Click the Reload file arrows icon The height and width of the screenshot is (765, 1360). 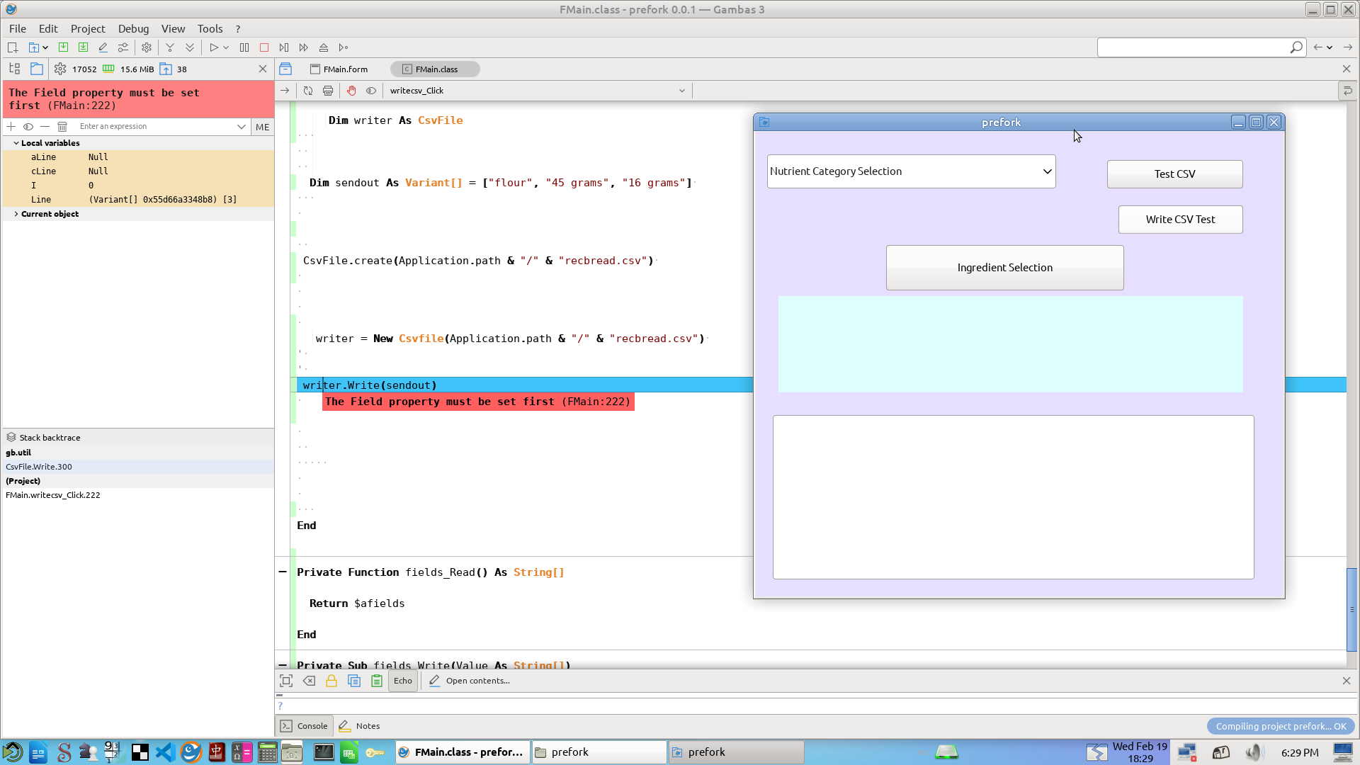(308, 91)
